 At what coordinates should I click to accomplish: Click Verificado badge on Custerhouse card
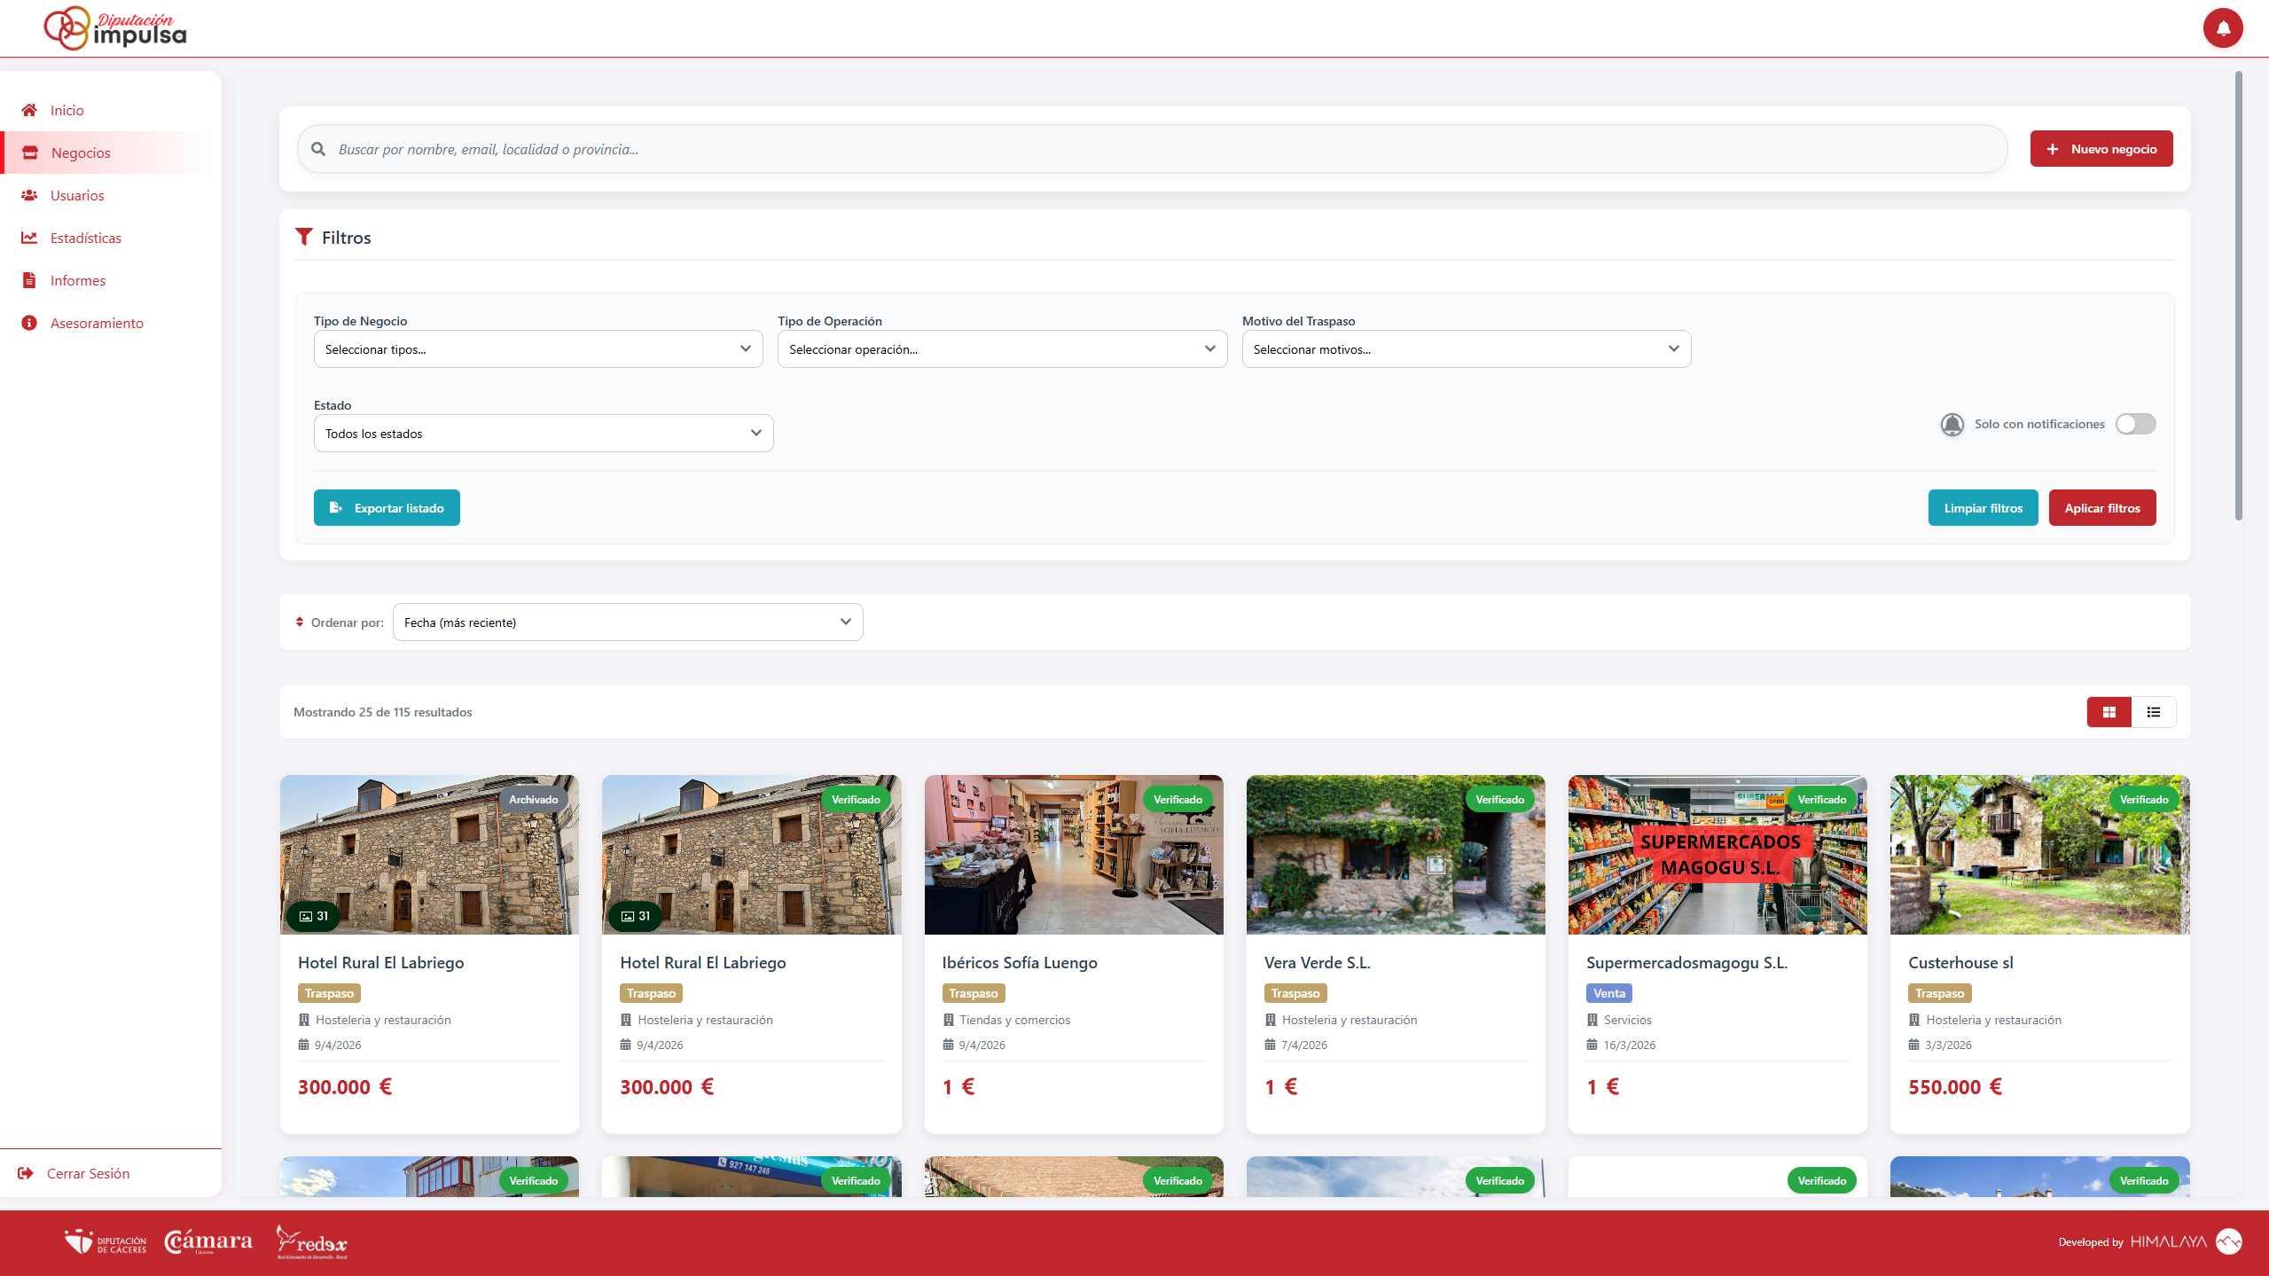(2144, 800)
